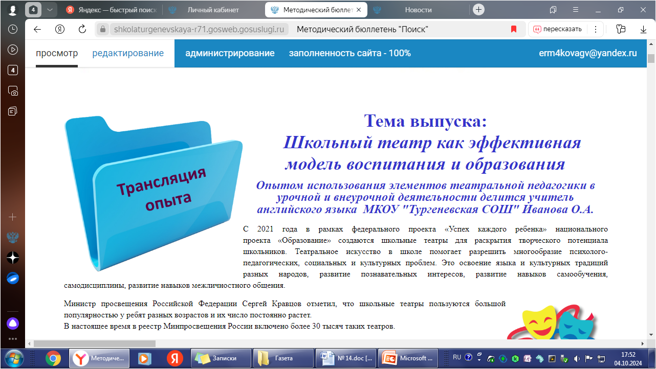The height and width of the screenshot is (369, 656).
Task: Take a screenshot with sidebar camera icon
Action: (13, 91)
